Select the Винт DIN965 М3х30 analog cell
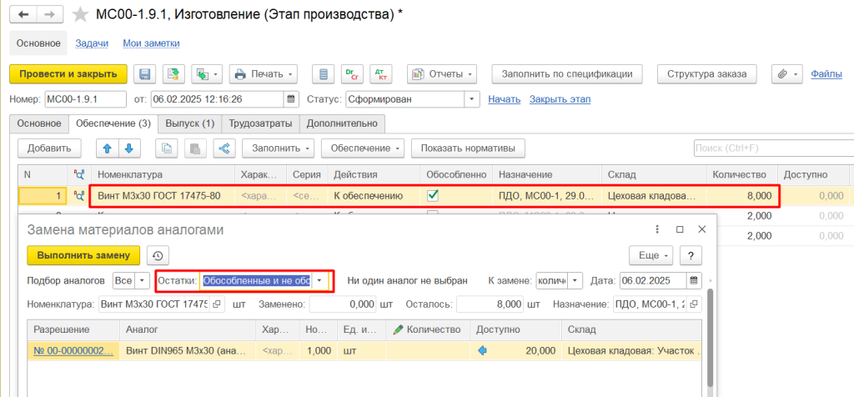Image resolution: width=854 pixels, height=397 pixels. (188, 350)
